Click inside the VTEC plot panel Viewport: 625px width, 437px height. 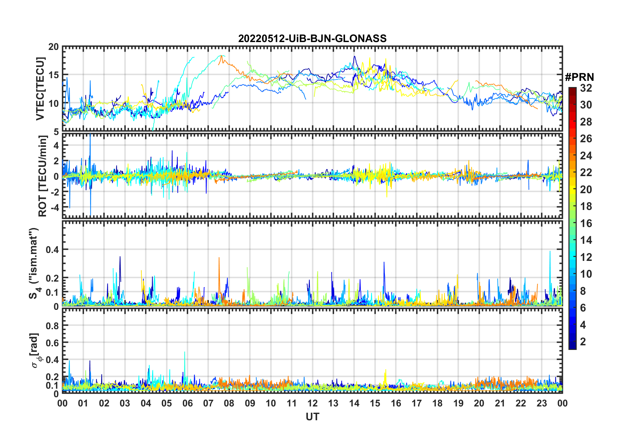click(x=312, y=89)
